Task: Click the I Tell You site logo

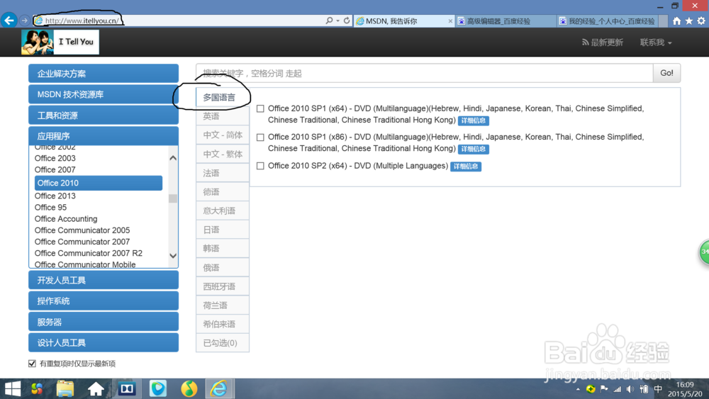Action: pyautogui.click(x=60, y=42)
